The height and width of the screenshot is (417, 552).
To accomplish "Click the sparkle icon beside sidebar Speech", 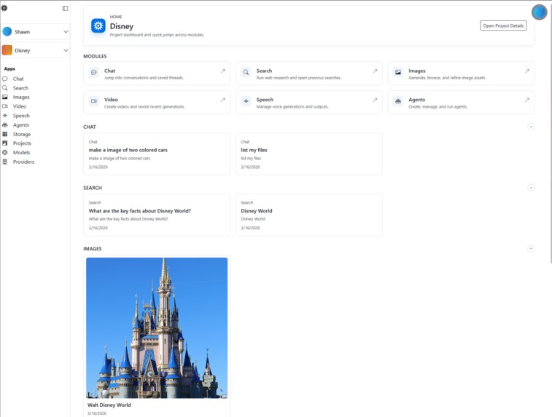I will pyautogui.click(x=5, y=115).
